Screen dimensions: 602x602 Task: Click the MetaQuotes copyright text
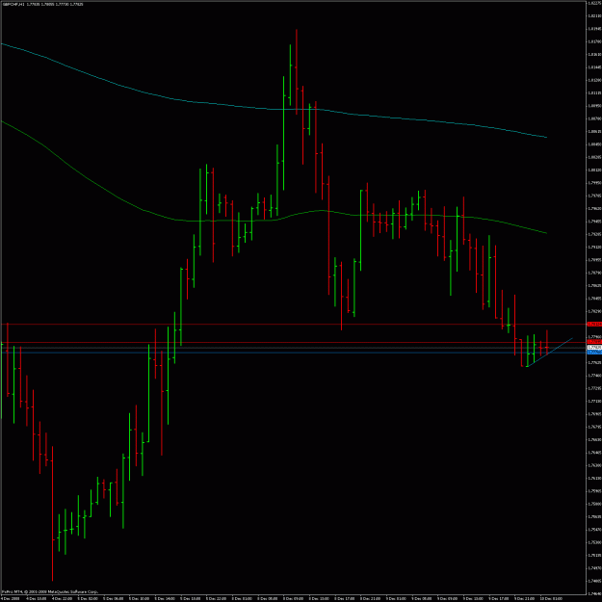(49, 591)
